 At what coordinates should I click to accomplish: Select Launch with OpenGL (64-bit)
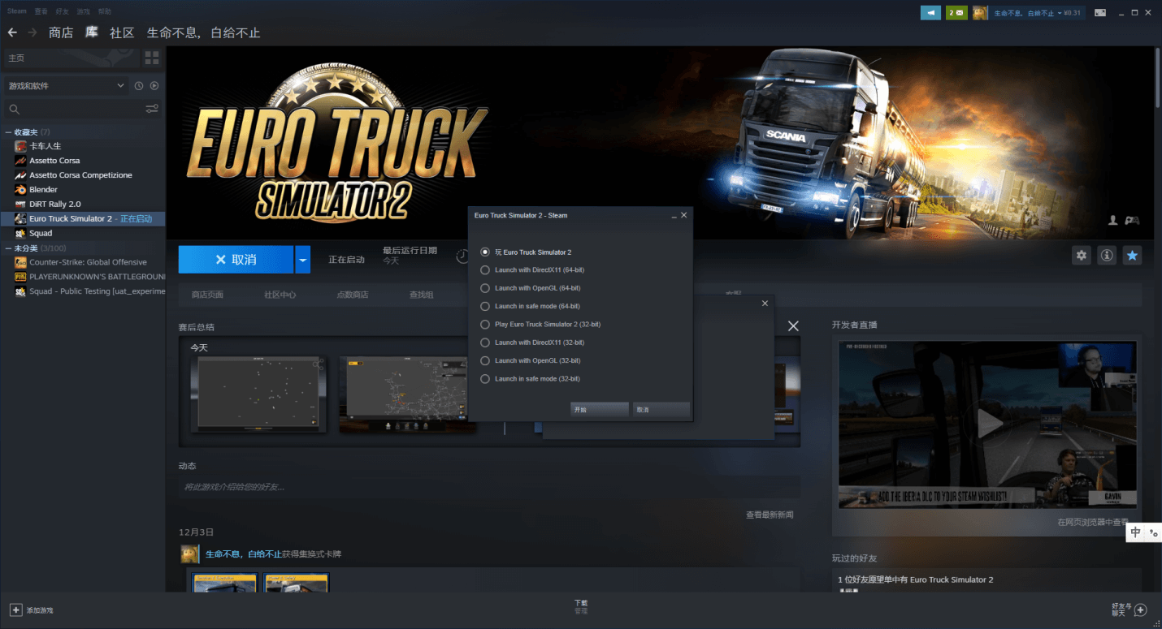485,288
